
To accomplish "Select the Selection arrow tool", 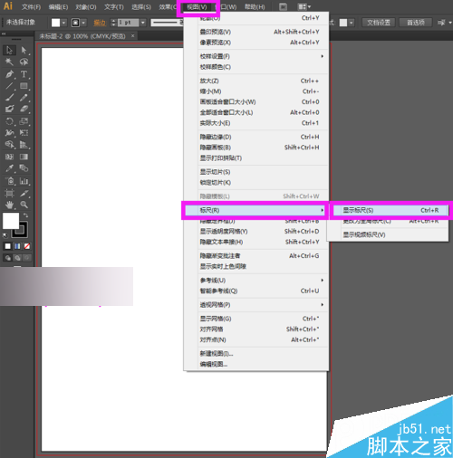I will coord(9,50).
